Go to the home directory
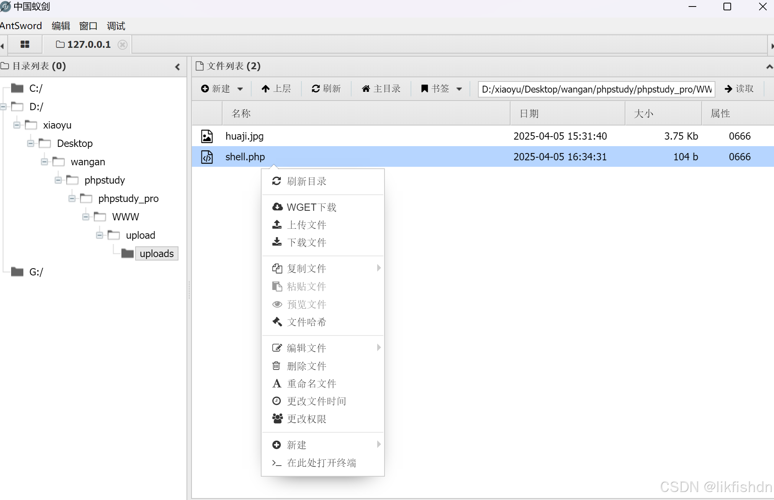The height and width of the screenshot is (500, 774). [381, 89]
